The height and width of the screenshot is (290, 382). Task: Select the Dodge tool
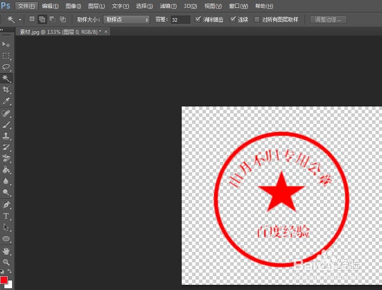point(6,192)
